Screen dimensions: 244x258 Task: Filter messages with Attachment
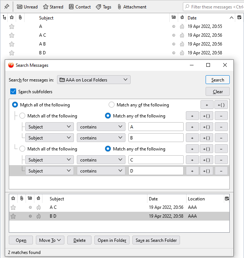tap(132, 7)
